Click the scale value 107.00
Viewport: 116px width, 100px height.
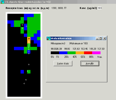[x=101, y=49]
